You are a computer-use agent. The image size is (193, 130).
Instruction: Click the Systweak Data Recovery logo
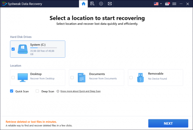point(4,4)
